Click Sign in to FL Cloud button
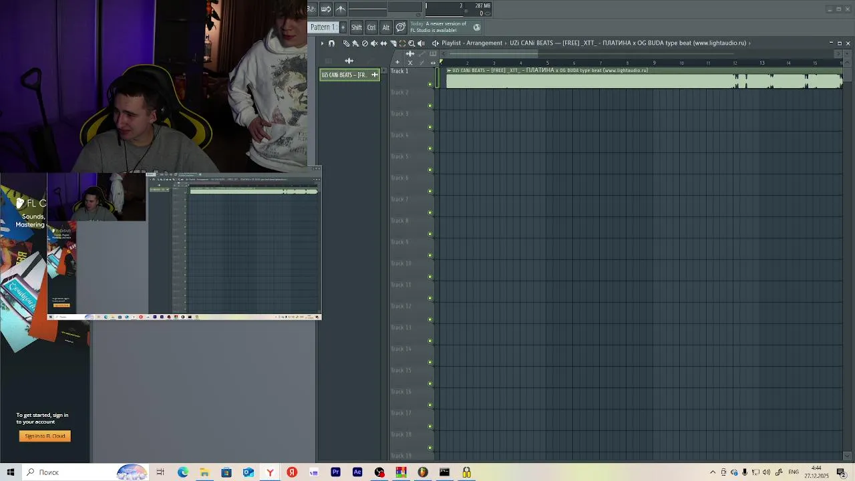Image resolution: width=855 pixels, height=481 pixels. pos(45,436)
